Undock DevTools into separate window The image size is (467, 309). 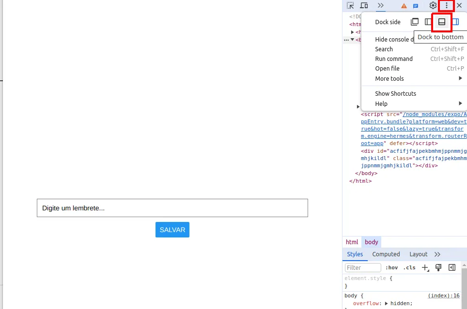point(415,22)
